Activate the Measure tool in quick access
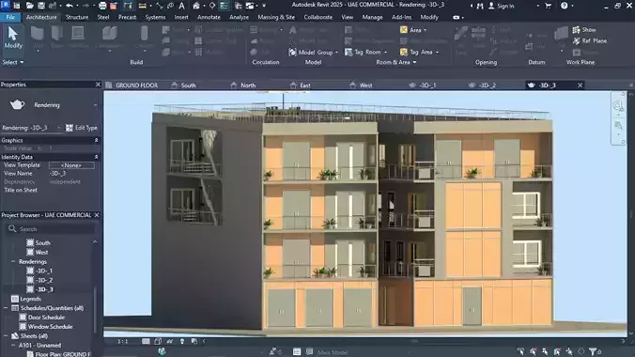 pos(143,6)
